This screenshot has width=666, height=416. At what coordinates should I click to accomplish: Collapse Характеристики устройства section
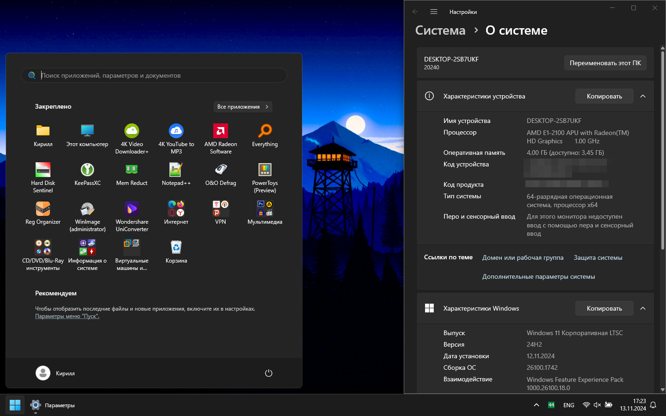click(x=643, y=96)
